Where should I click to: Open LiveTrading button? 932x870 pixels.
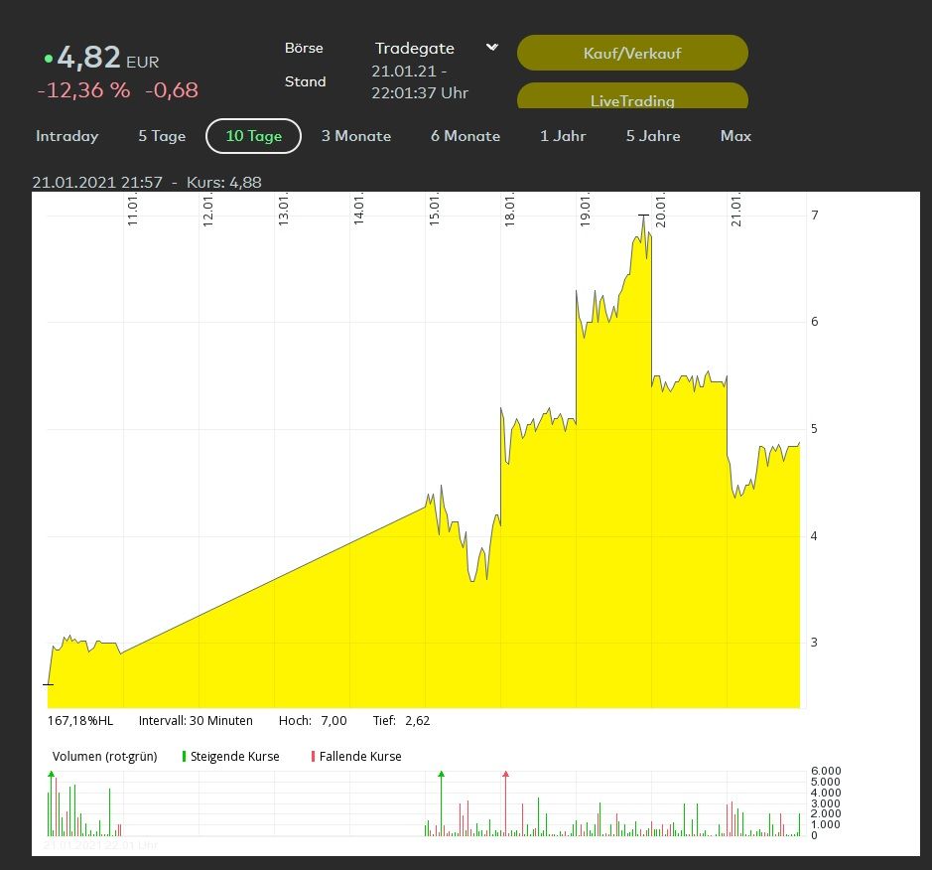click(632, 98)
